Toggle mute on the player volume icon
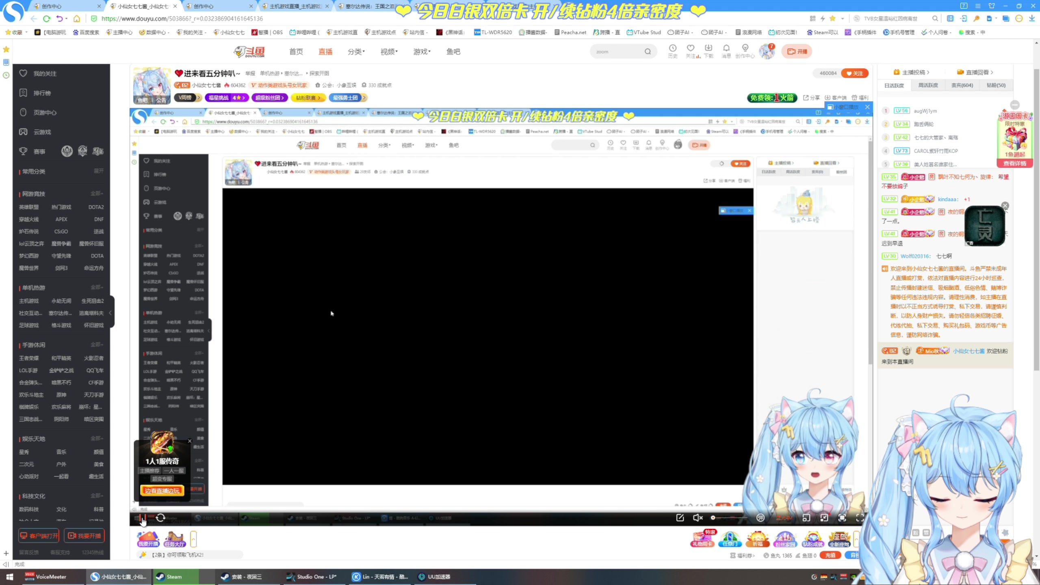 point(698,518)
